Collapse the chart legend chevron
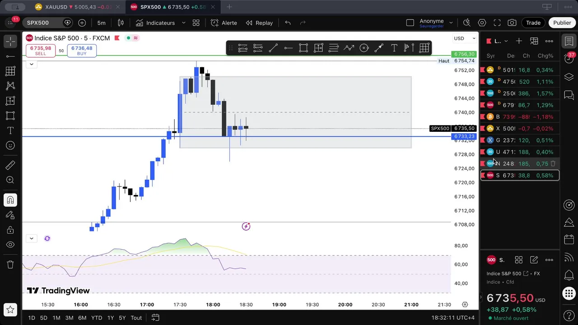Viewport: 578px width, 325px height. [31, 64]
